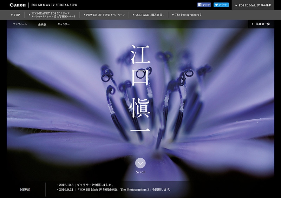Select VOLTAGE -購入宣言- menu item
Image resolution: width=281 pixels, height=198 pixels.
point(149,15)
